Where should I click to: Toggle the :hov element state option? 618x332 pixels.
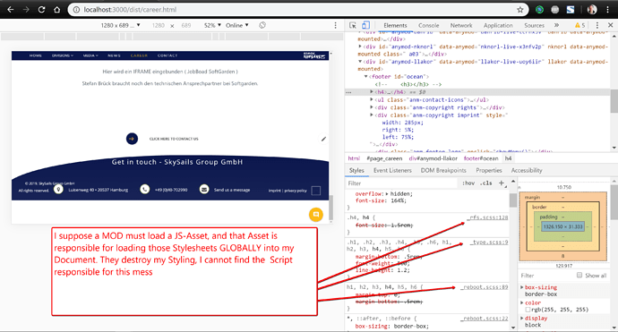[x=468, y=183]
